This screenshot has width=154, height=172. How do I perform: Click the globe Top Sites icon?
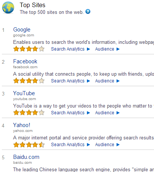(x=8, y=7)
